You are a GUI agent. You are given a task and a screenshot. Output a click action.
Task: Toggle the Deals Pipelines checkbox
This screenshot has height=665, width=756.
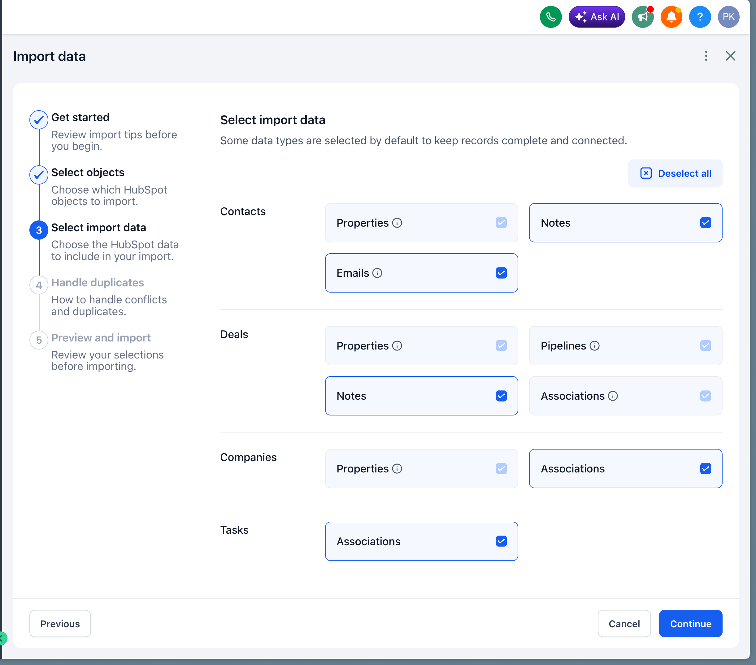point(705,346)
